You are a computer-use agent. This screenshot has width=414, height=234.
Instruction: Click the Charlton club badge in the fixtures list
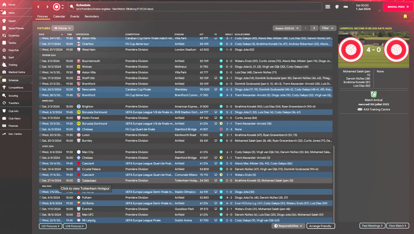[79, 44]
